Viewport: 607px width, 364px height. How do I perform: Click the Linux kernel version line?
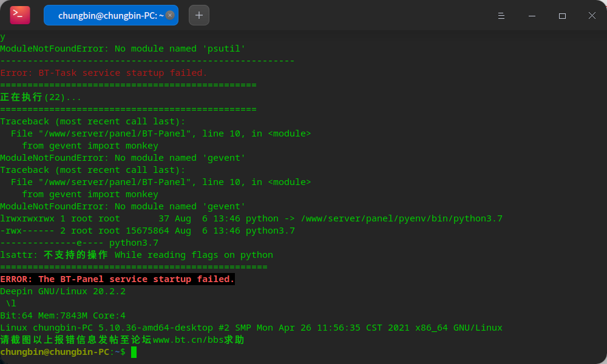click(x=251, y=328)
